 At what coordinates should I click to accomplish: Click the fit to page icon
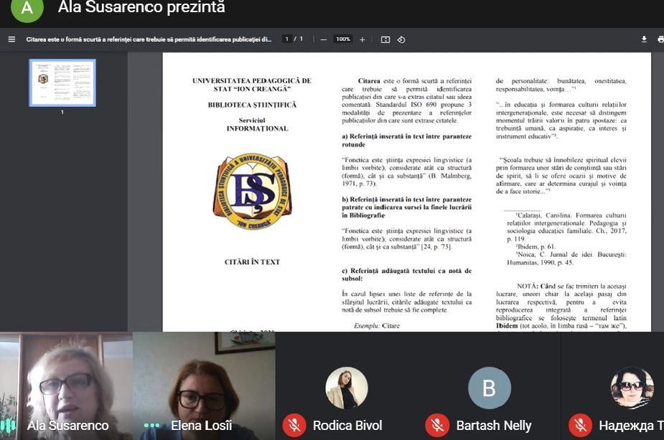pos(385,39)
